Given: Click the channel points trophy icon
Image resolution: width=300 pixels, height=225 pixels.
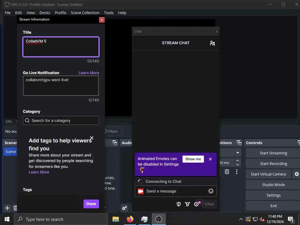Looking at the screenshot, I should point(187,204).
